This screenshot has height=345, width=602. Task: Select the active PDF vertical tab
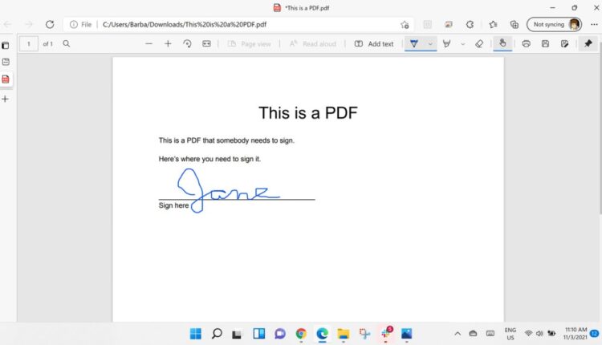point(6,79)
